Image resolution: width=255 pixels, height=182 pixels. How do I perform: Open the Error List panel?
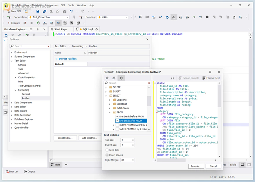[x=12, y=171]
